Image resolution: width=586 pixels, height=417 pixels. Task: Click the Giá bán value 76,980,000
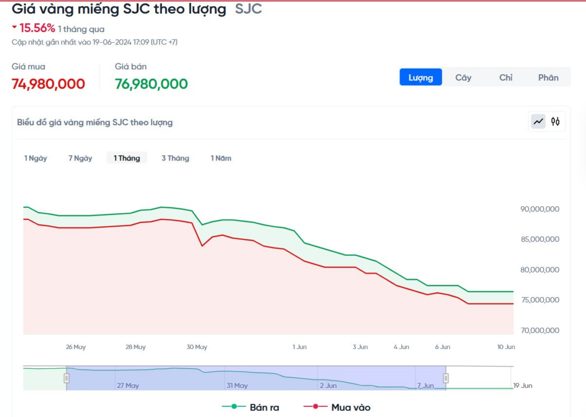(151, 84)
